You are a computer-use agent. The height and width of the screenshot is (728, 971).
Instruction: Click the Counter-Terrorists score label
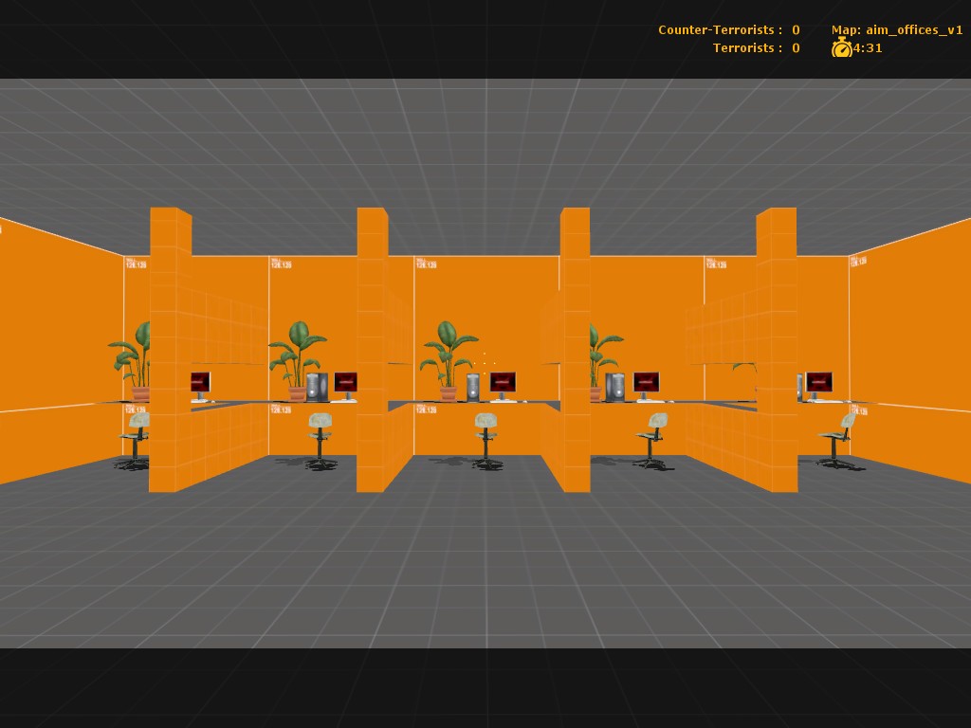coord(721,29)
